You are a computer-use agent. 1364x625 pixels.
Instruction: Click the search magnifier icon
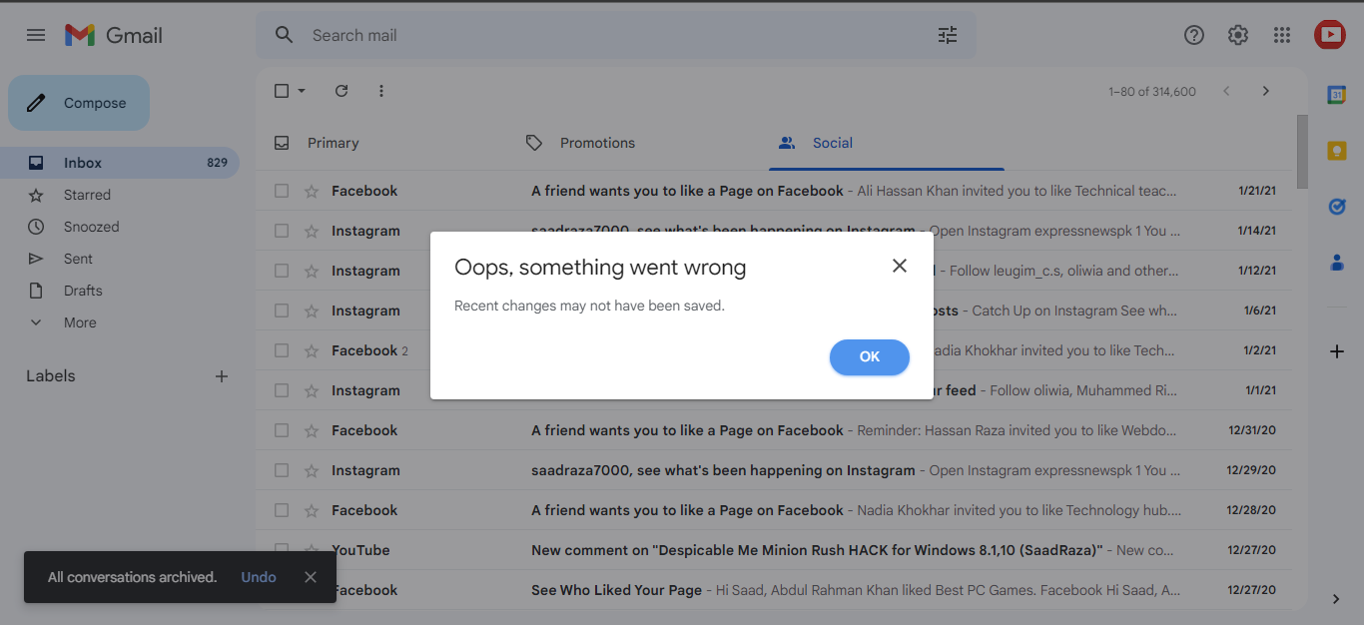285,35
